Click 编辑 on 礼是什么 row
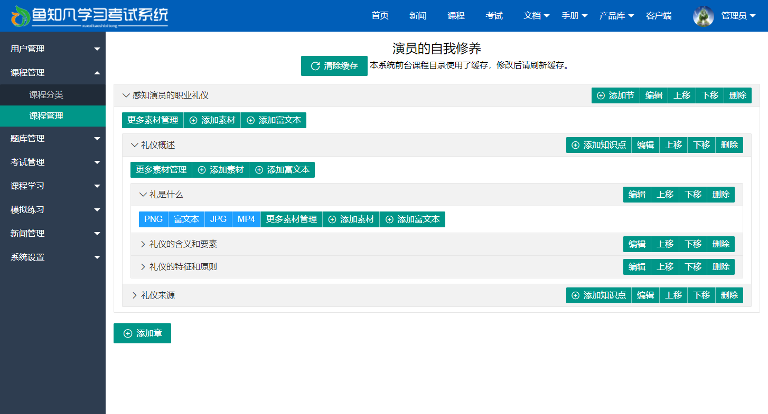 (637, 195)
